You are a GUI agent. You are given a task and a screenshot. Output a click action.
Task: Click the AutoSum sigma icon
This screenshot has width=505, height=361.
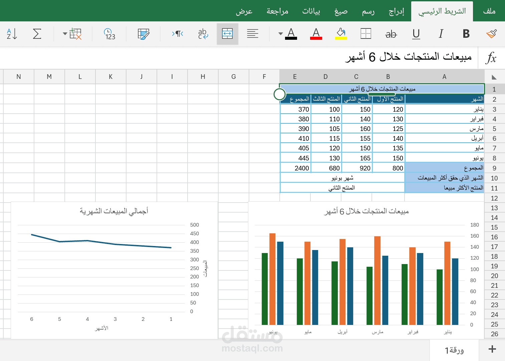(x=37, y=34)
